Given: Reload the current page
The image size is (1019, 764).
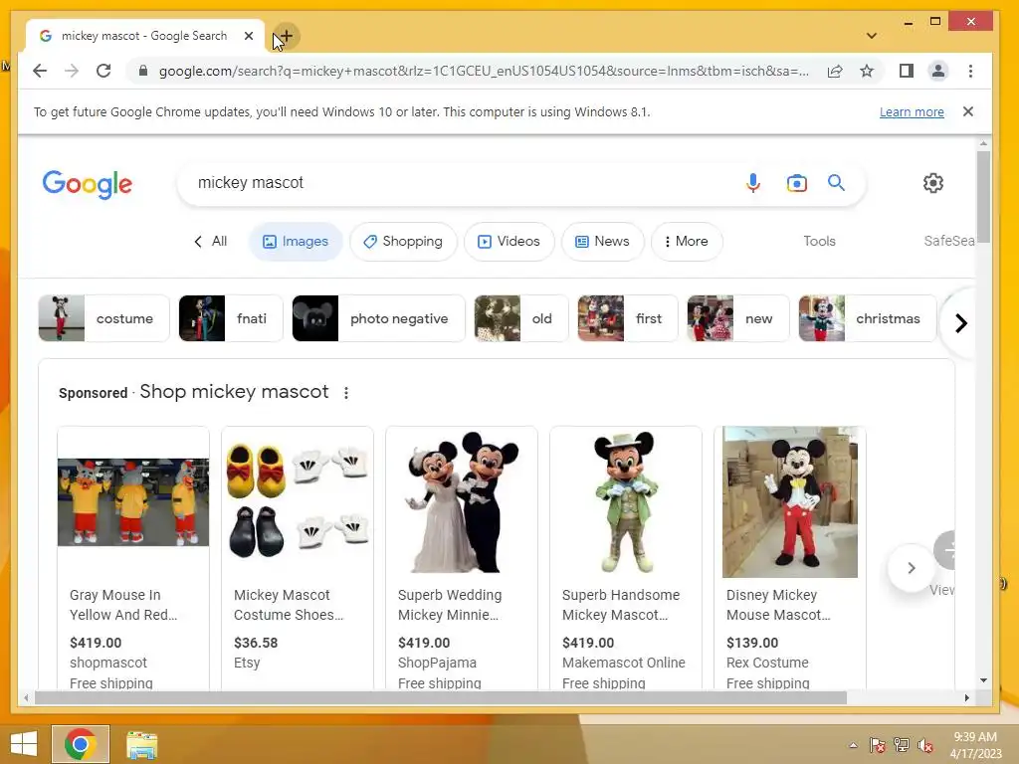Looking at the screenshot, I should pyautogui.click(x=103, y=71).
